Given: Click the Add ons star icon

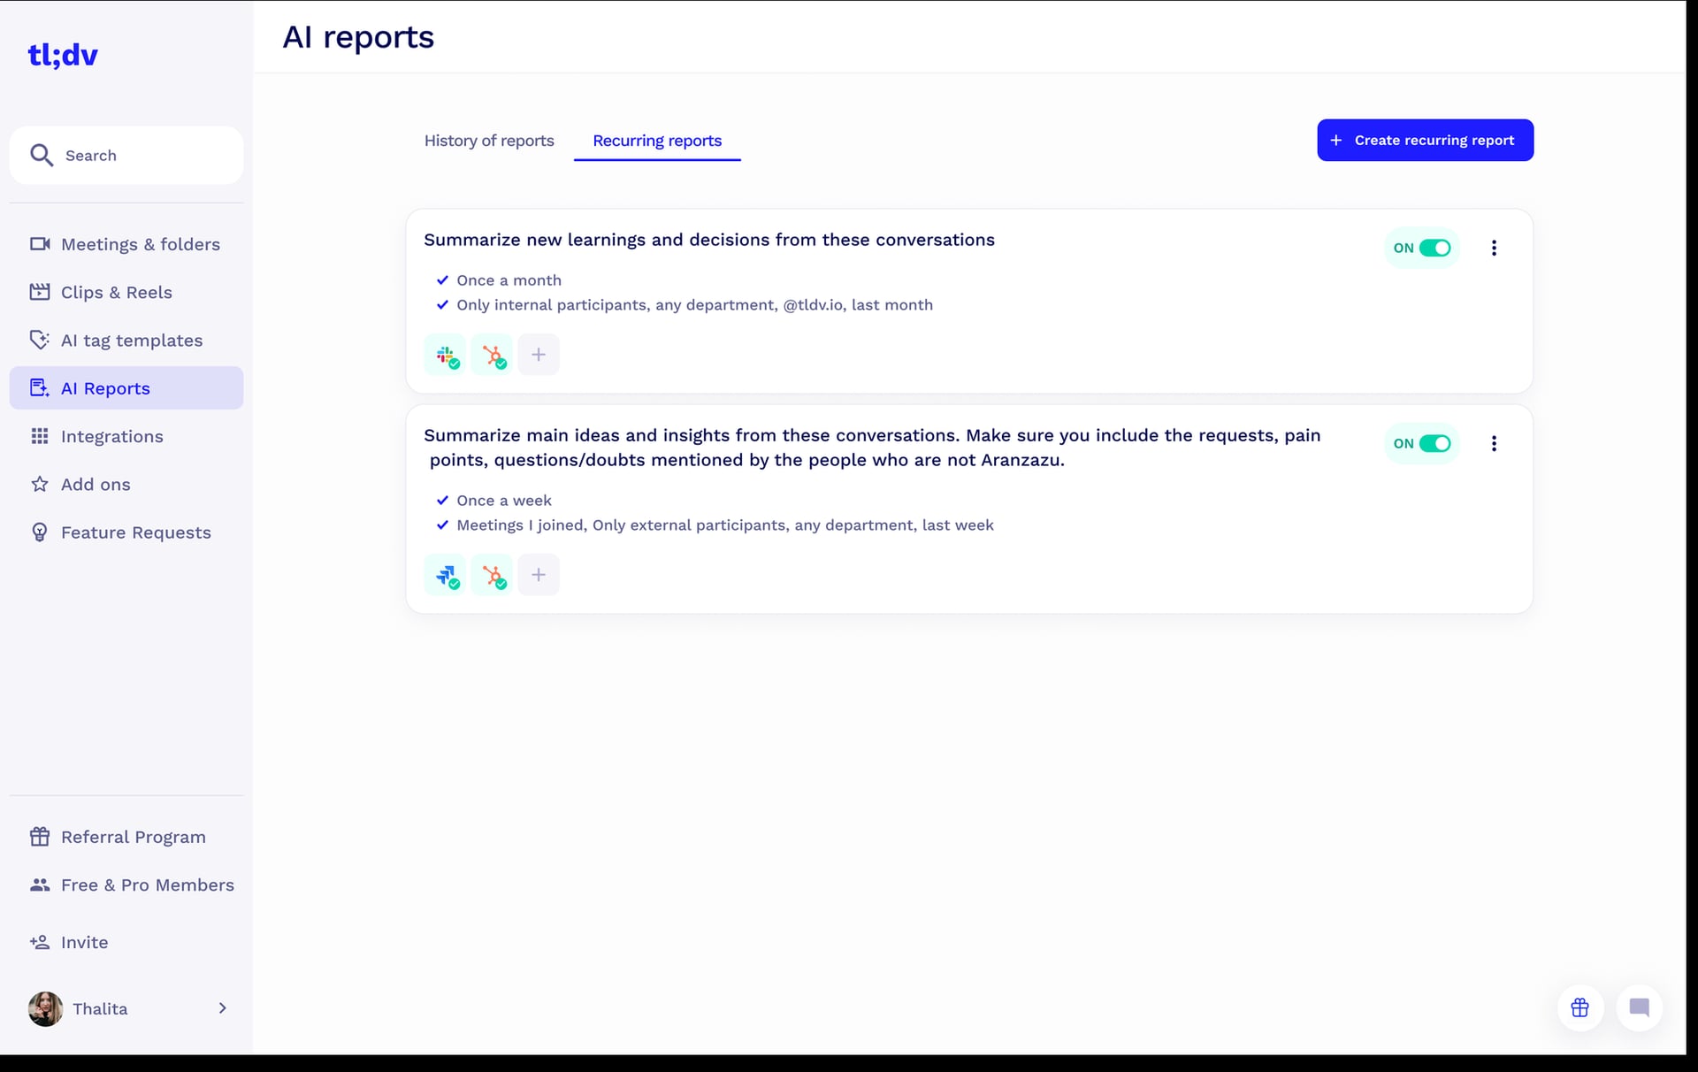Looking at the screenshot, I should pyautogui.click(x=40, y=484).
